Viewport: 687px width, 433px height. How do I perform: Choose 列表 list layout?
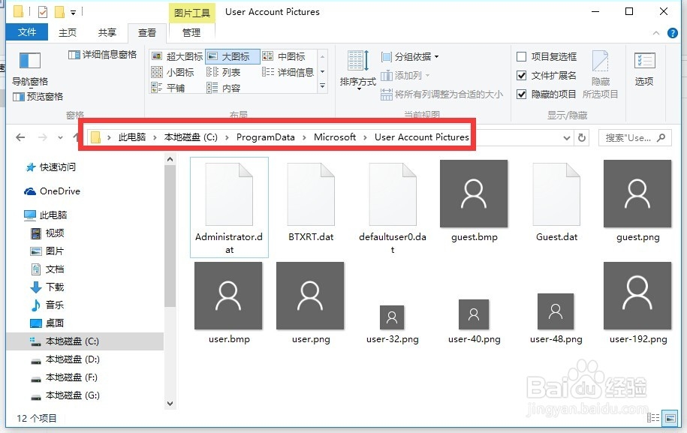click(224, 72)
